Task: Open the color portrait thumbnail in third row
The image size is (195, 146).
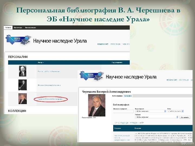Action: click(x=22, y=99)
